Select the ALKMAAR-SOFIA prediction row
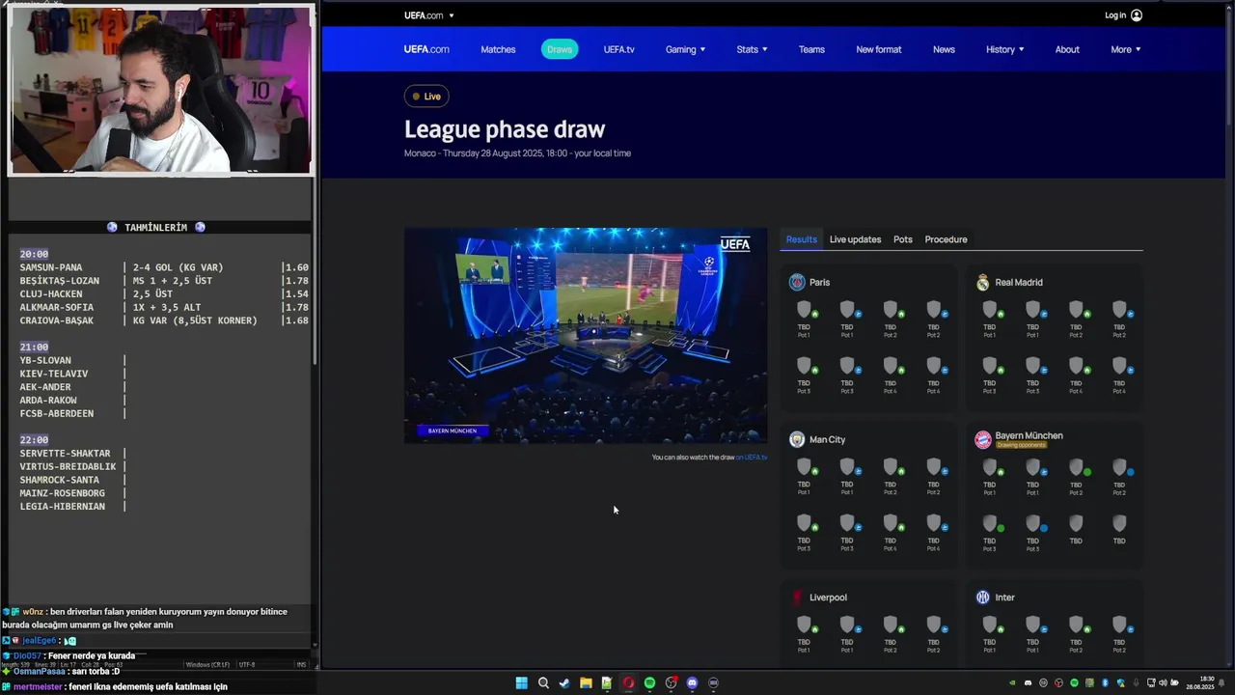This screenshot has height=695, width=1235. [164, 308]
